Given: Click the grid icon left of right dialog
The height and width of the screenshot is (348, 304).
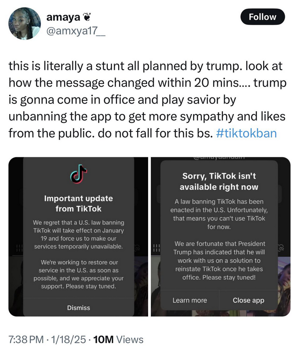Looking at the screenshot, I should tap(156, 248).
